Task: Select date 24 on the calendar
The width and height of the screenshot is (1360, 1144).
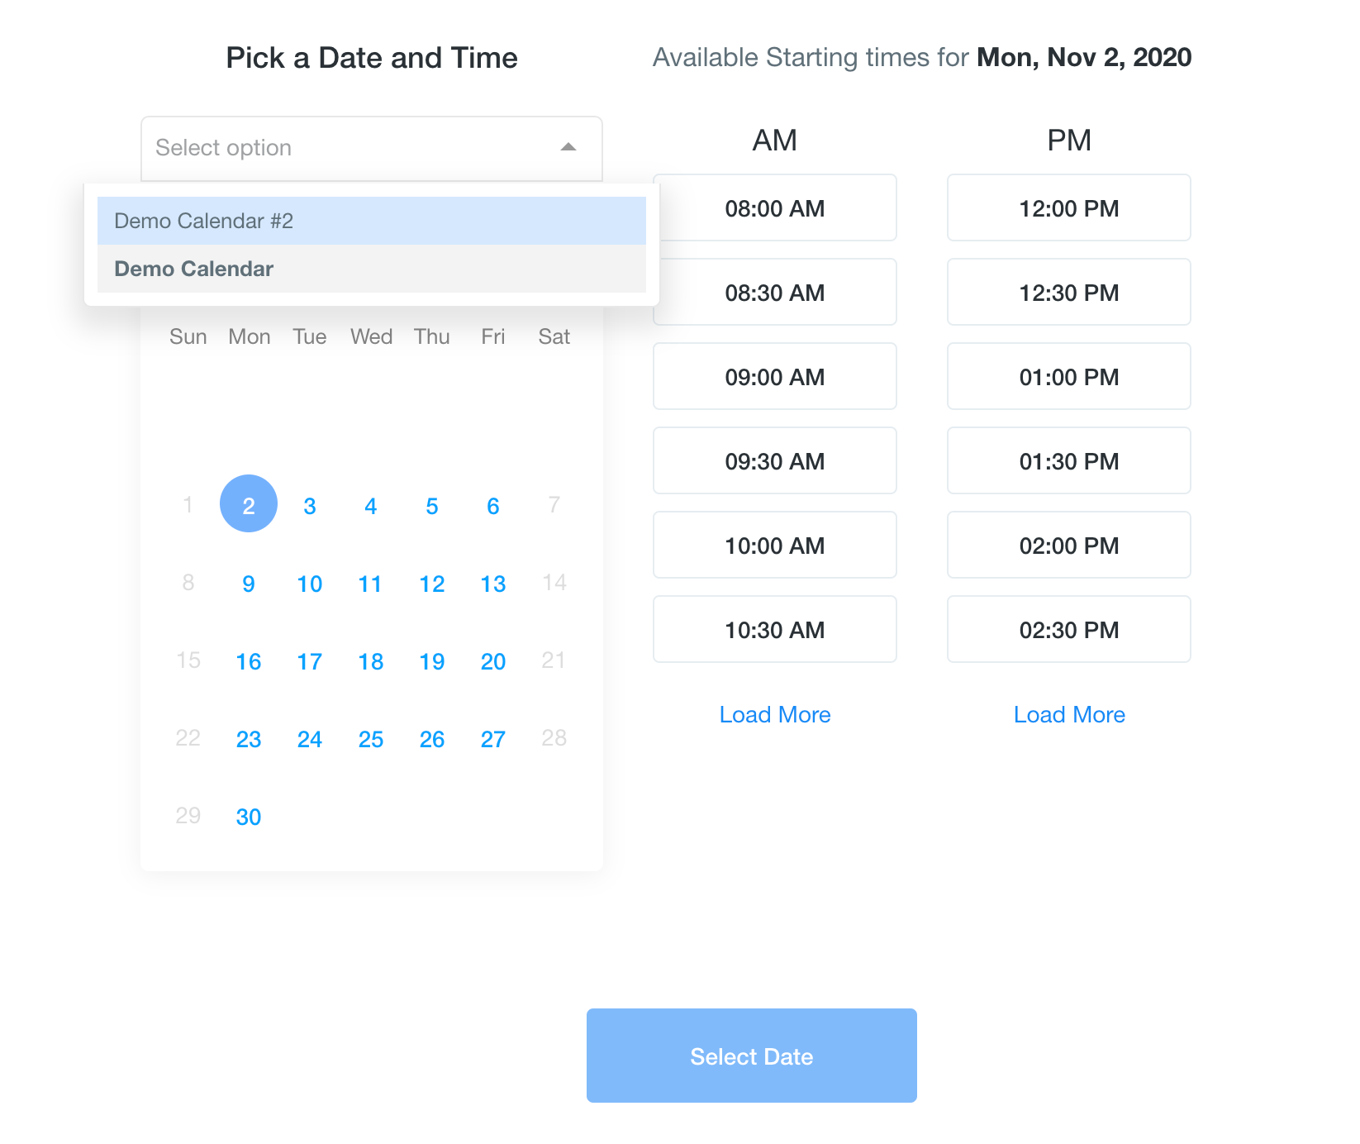Action: (x=310, y=739)
